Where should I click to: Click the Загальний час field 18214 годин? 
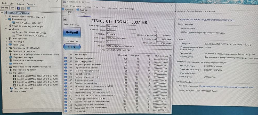click(164, 43)
